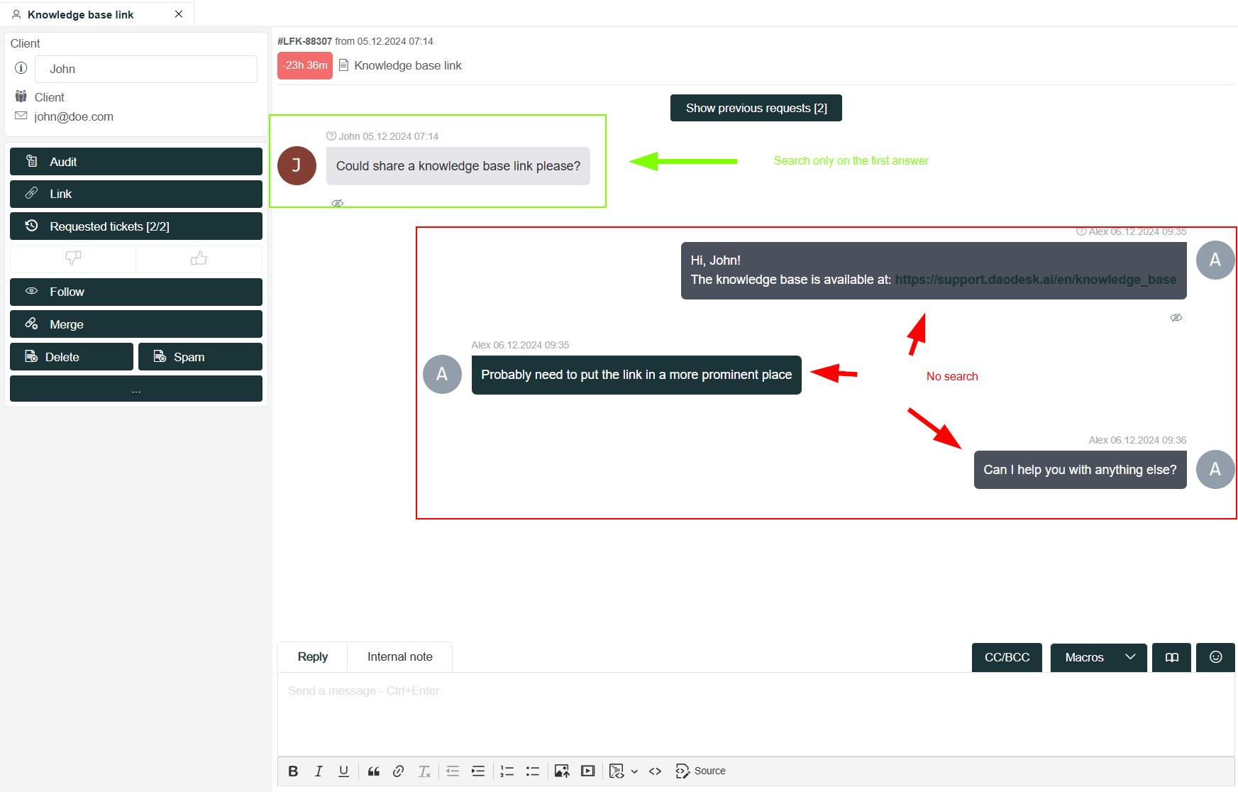Click the client info icon next to John
Image resolution: width=1238 pixels, height=792 pixels.
point(21,68)
